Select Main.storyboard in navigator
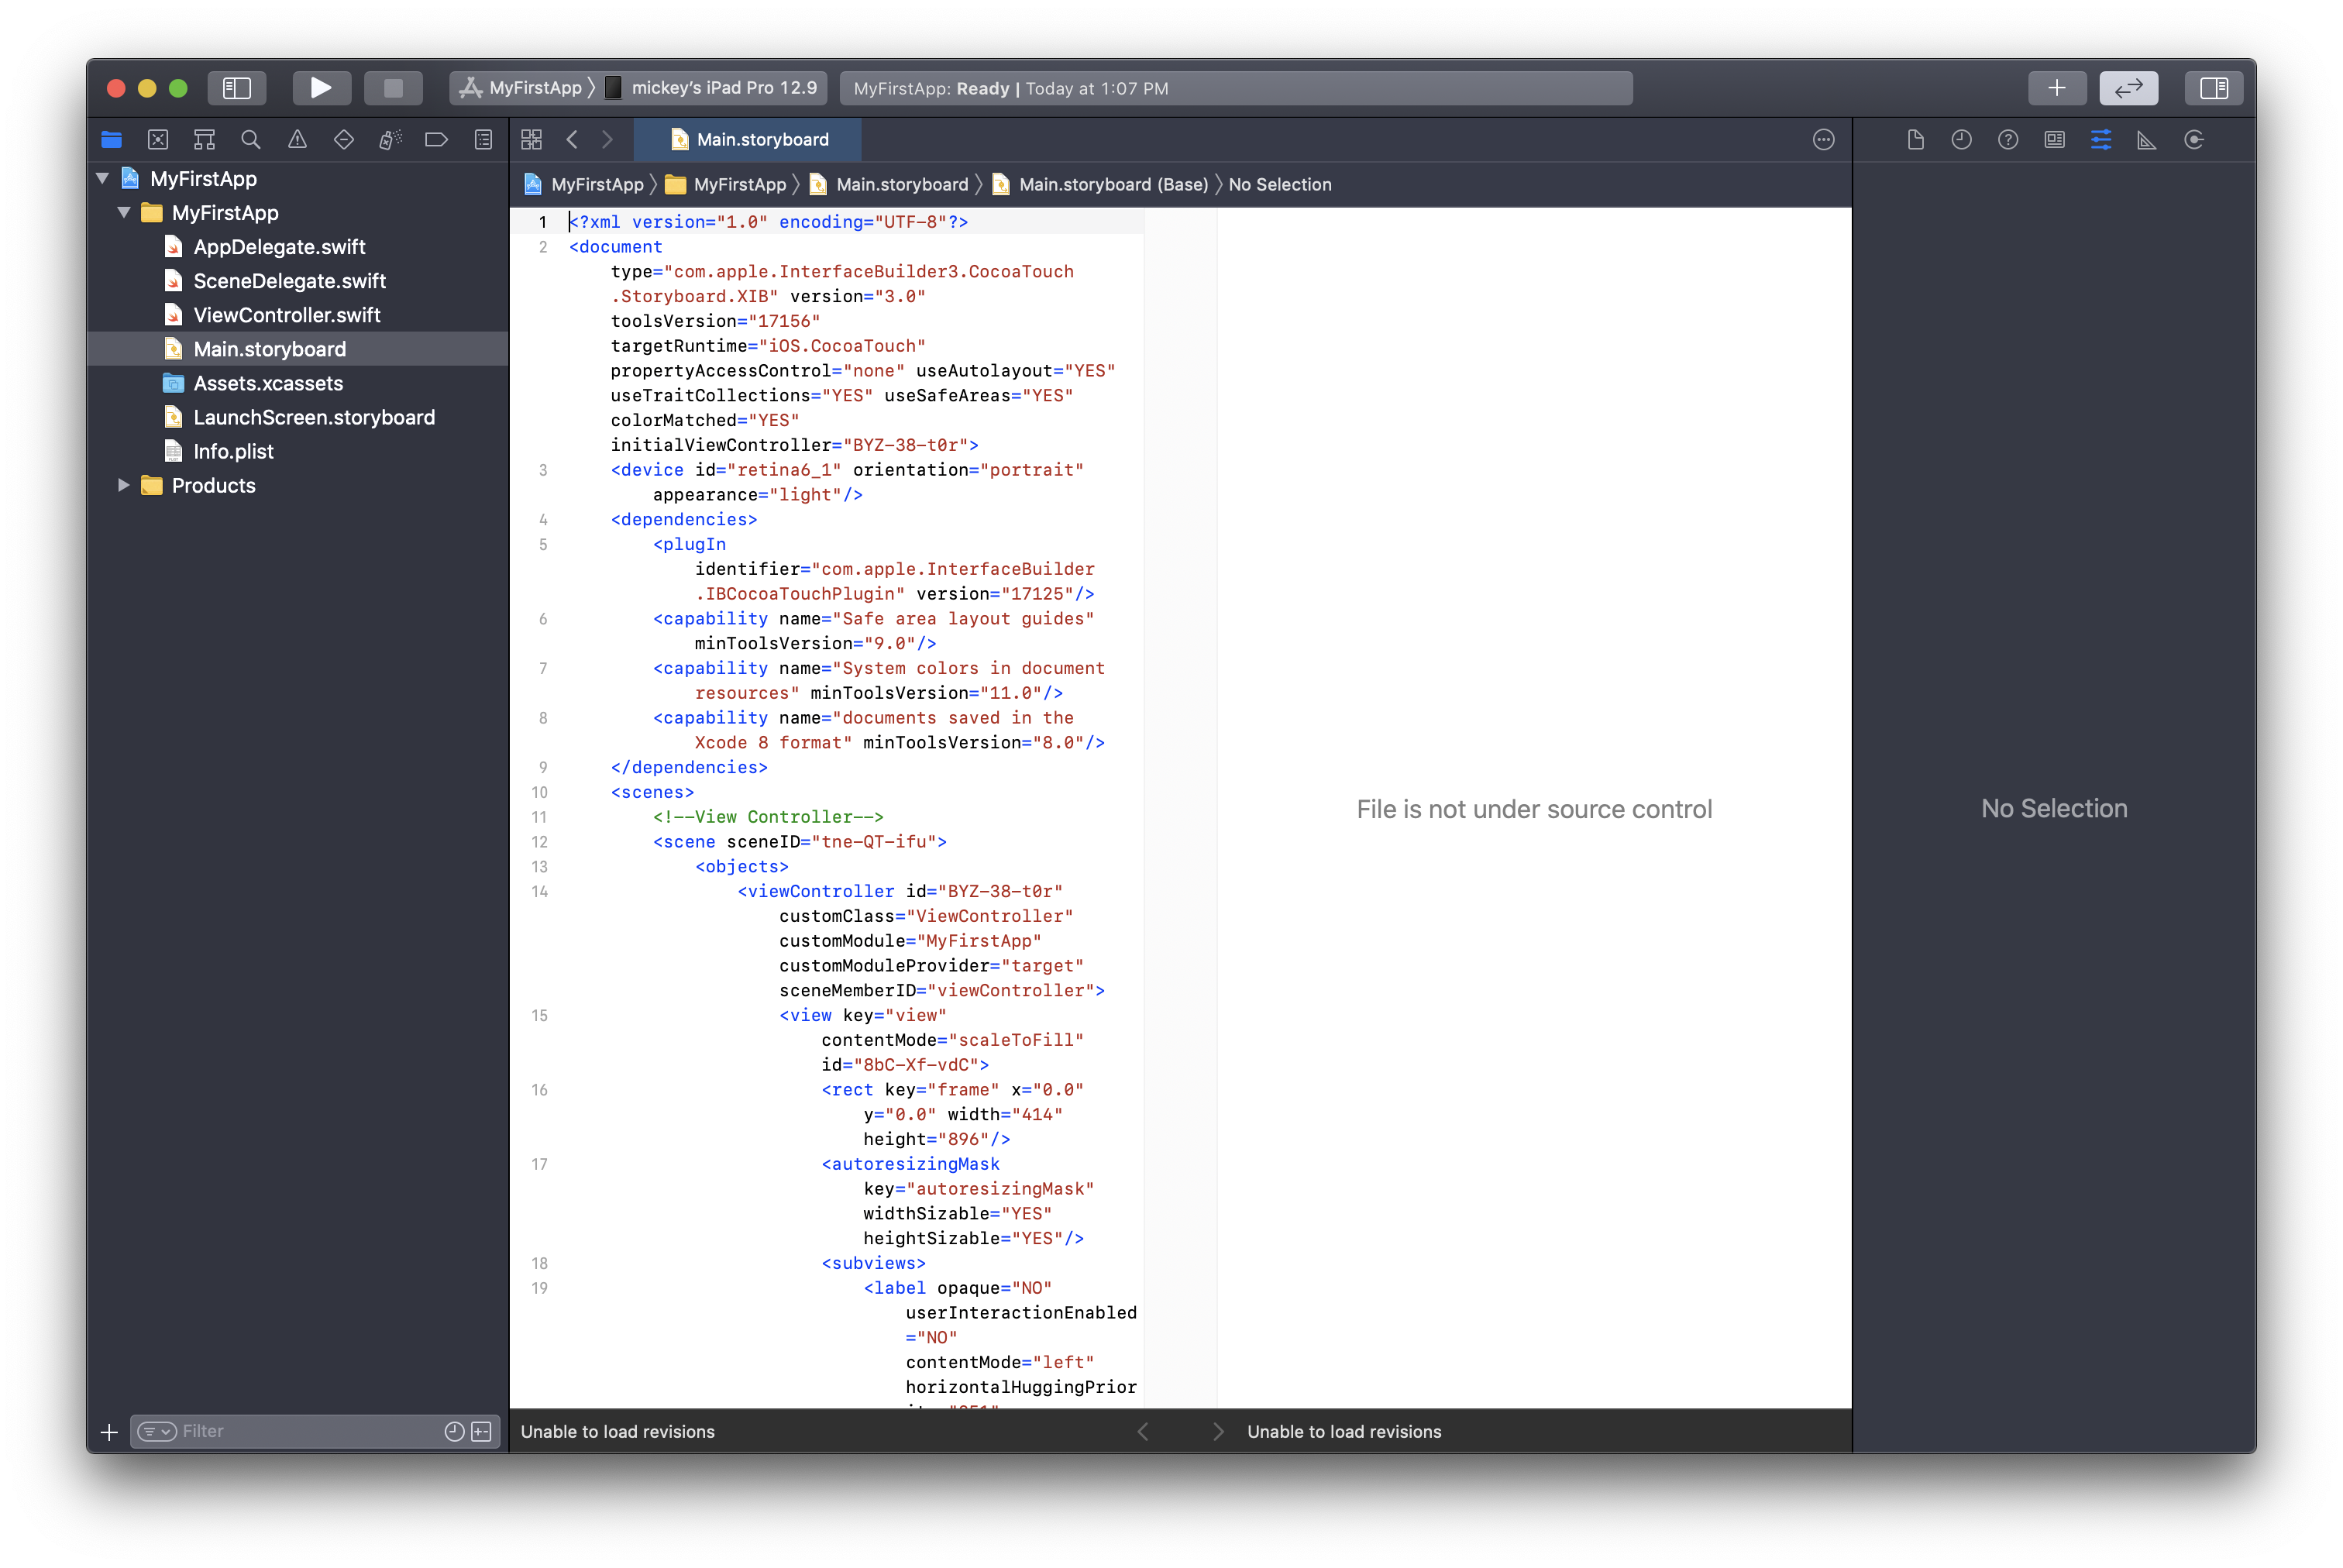 click(298, 349)
